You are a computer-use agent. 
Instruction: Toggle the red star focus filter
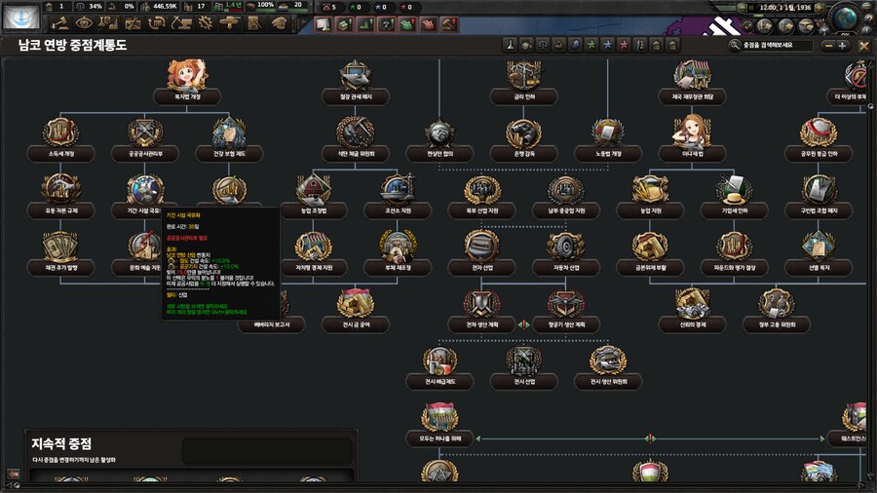(x=621, y=45)
